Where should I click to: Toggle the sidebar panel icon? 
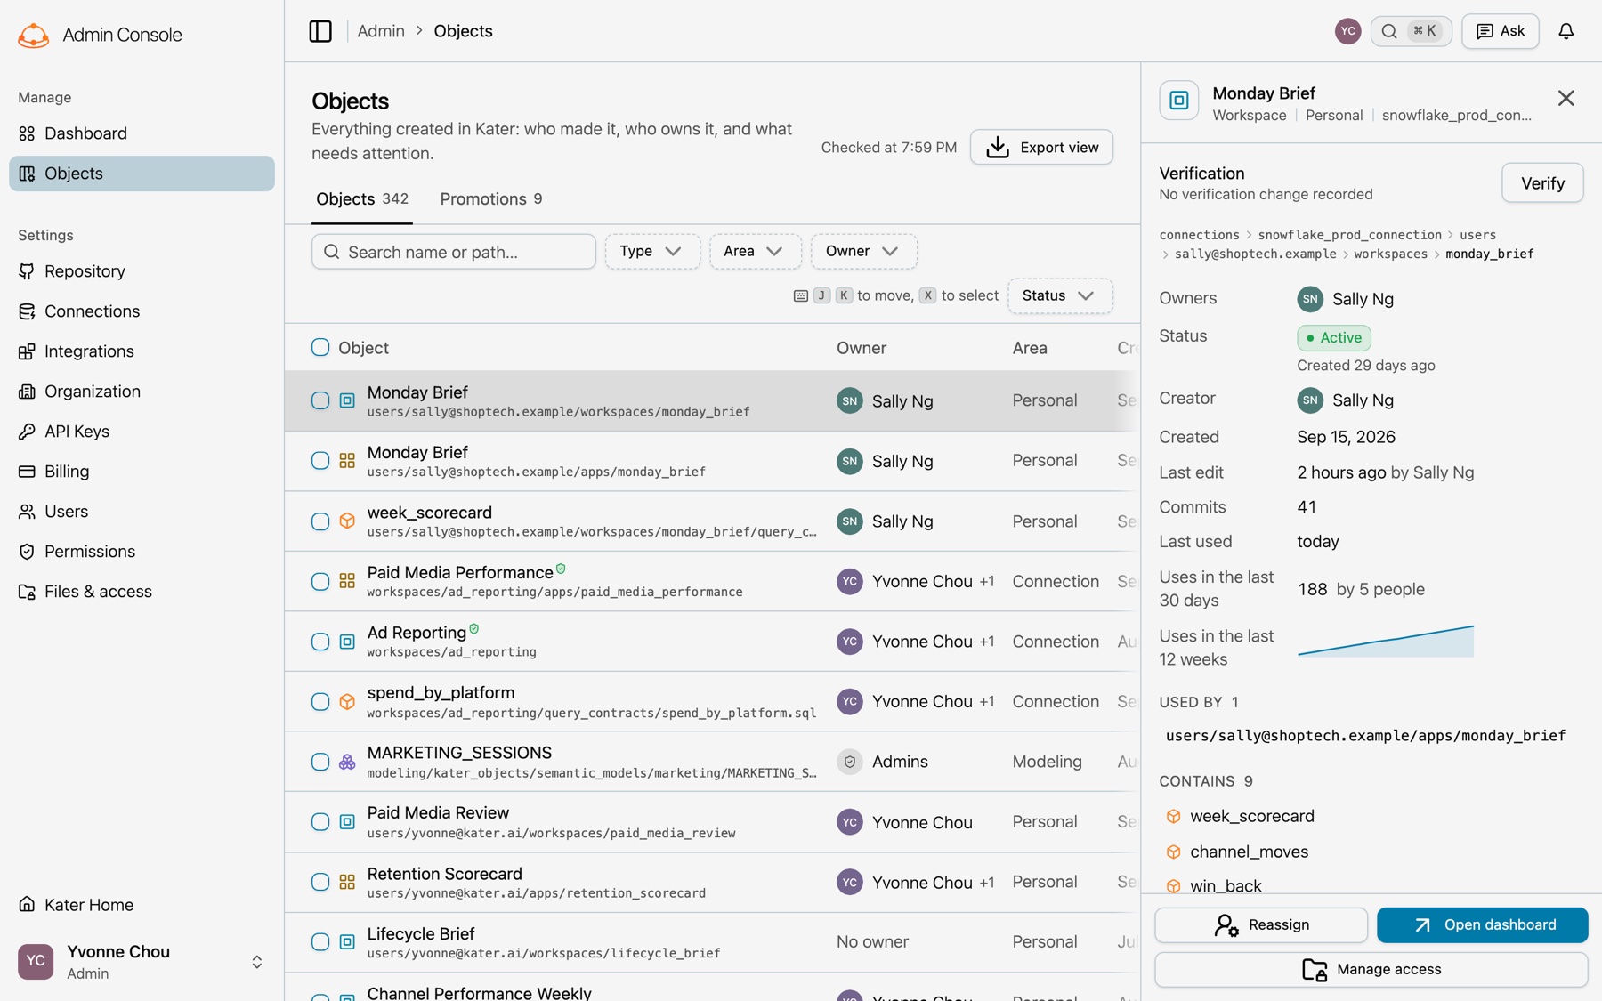(x=320, y=31)
